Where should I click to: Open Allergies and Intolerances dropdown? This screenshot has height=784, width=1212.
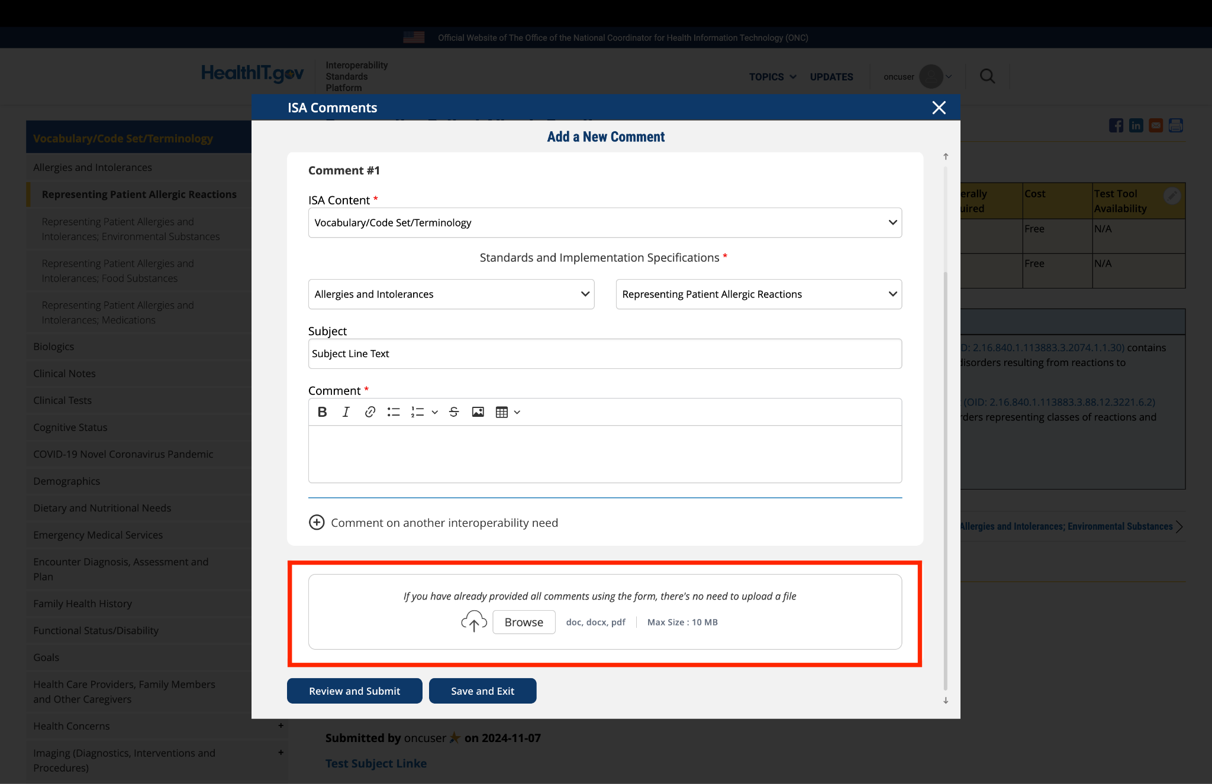[451, 294]
